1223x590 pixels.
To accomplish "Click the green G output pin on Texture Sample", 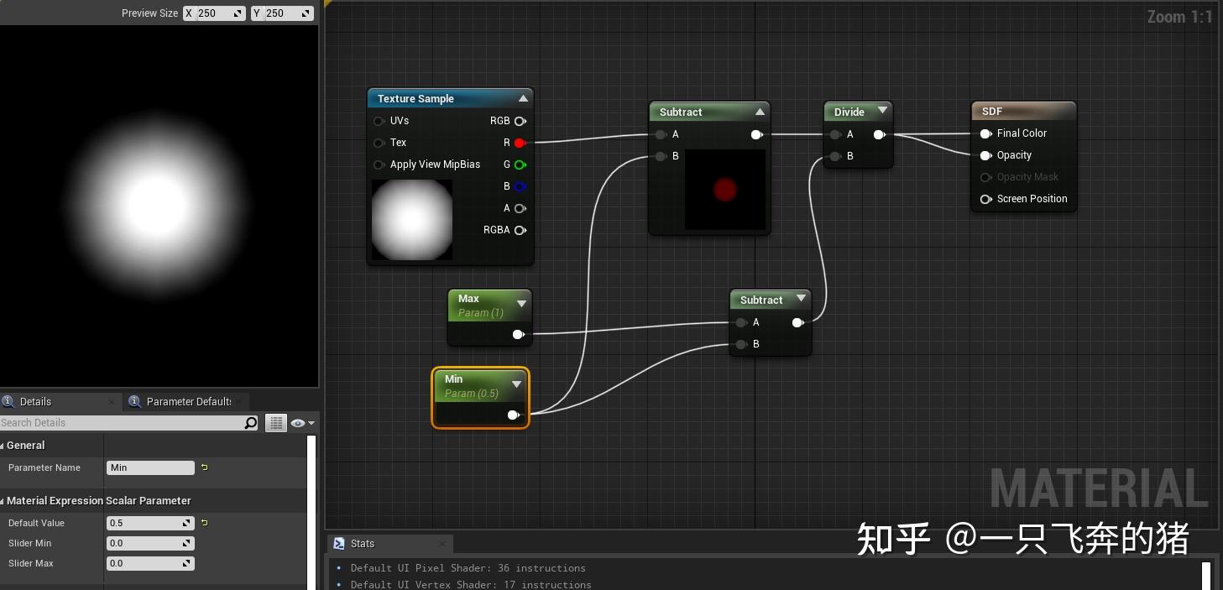I will coord(520,164).
